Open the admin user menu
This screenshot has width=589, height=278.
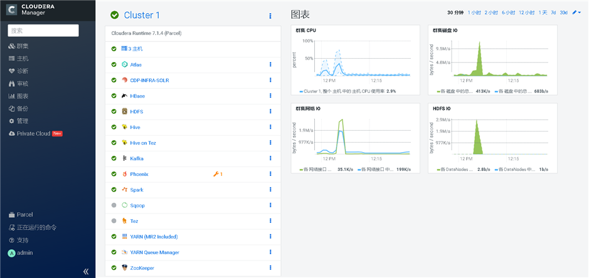click(21, 253)
